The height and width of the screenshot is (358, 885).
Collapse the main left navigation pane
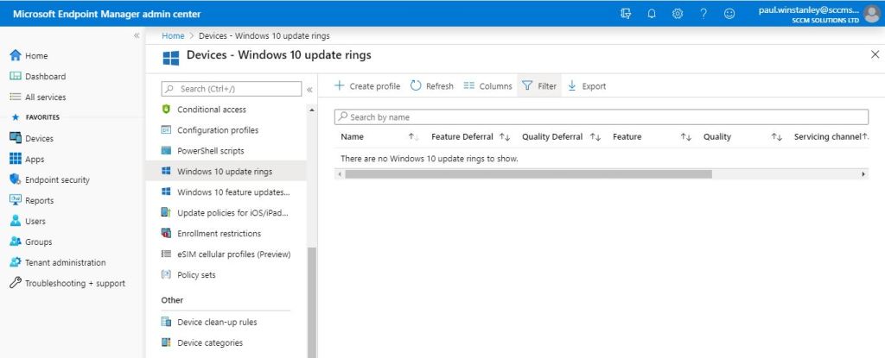tap(136, 35)
